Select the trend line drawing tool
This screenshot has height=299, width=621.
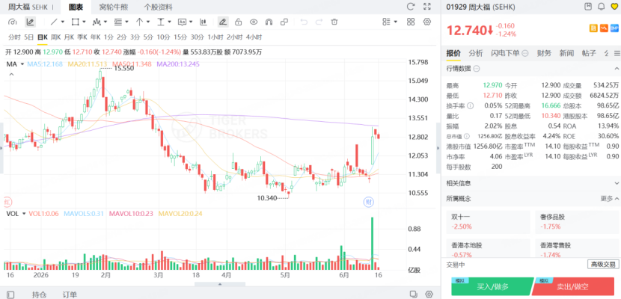(55, 22)
